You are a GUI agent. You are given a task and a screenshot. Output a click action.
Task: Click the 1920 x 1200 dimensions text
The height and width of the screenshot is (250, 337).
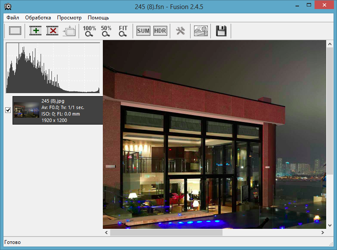point(54,120)
